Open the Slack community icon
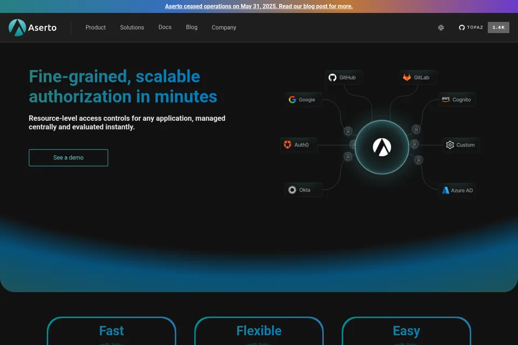Viewport: 518px width, 345px height. [x=441, y=27]
